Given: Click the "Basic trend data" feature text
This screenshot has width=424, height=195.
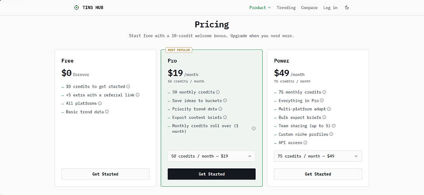Looking at the screenshot, I should [85, 112].
